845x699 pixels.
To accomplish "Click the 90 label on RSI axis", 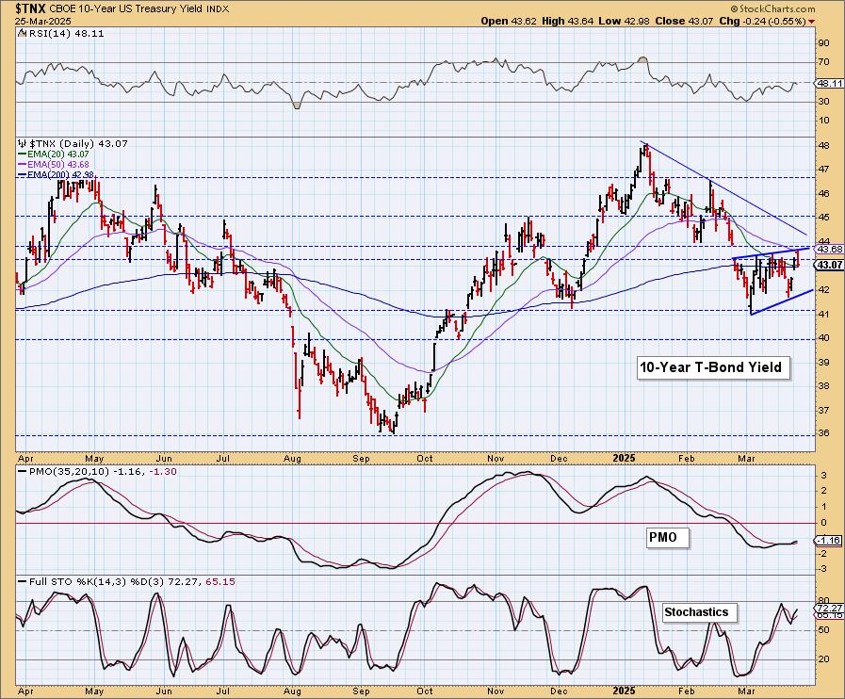I will (x=824, y=43).
